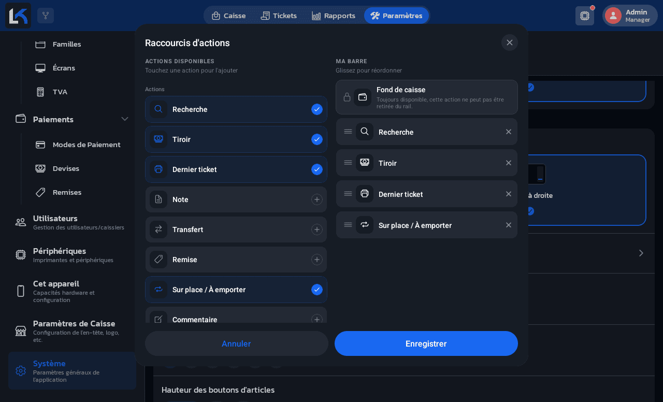This screenshot has width=663, height=402.
Task: Open the Rapports tab
Action: (334, 16)
